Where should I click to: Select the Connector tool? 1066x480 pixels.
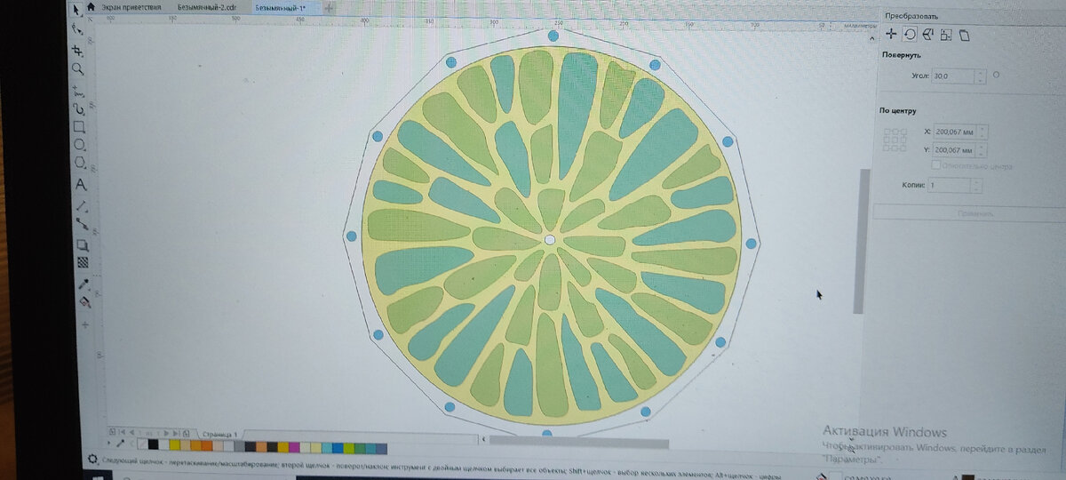(82, 224)
